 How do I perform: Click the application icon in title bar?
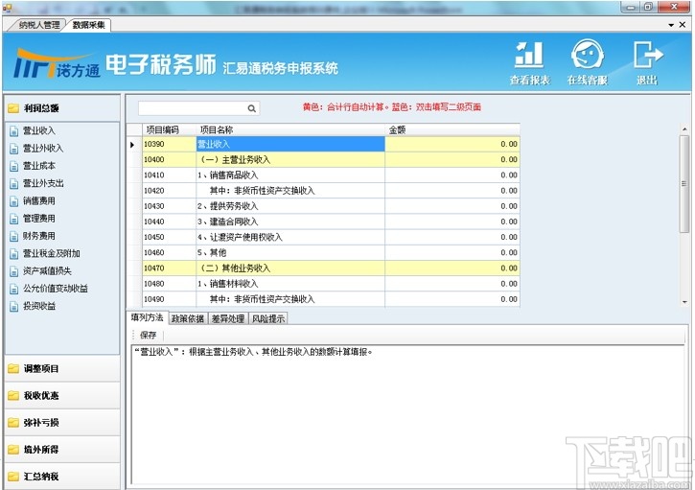(x=7, y=8)
